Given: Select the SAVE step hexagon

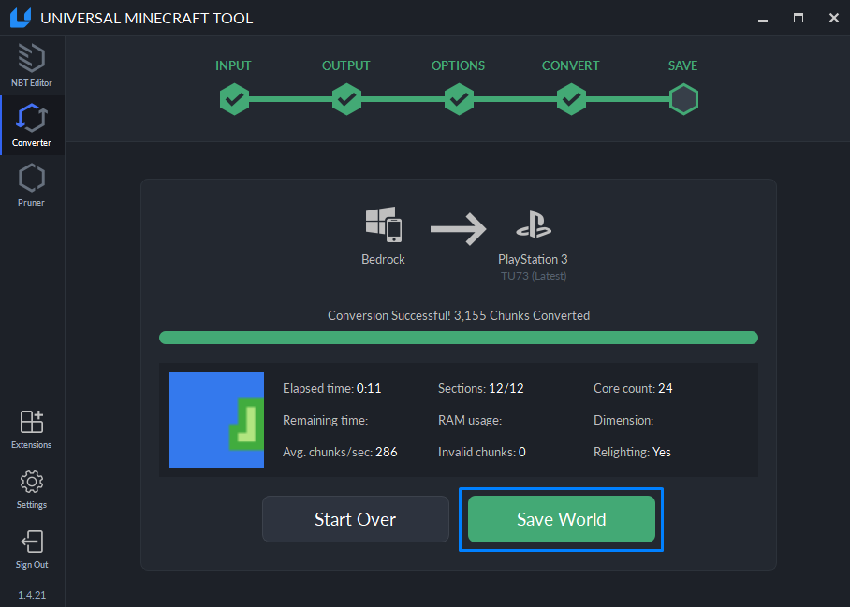Looking at the screenshot, I should [683, 99].
